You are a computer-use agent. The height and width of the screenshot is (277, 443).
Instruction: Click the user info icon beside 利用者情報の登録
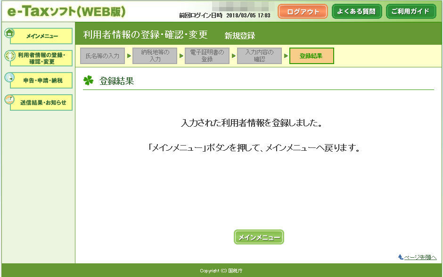click(x=9, y=55)
